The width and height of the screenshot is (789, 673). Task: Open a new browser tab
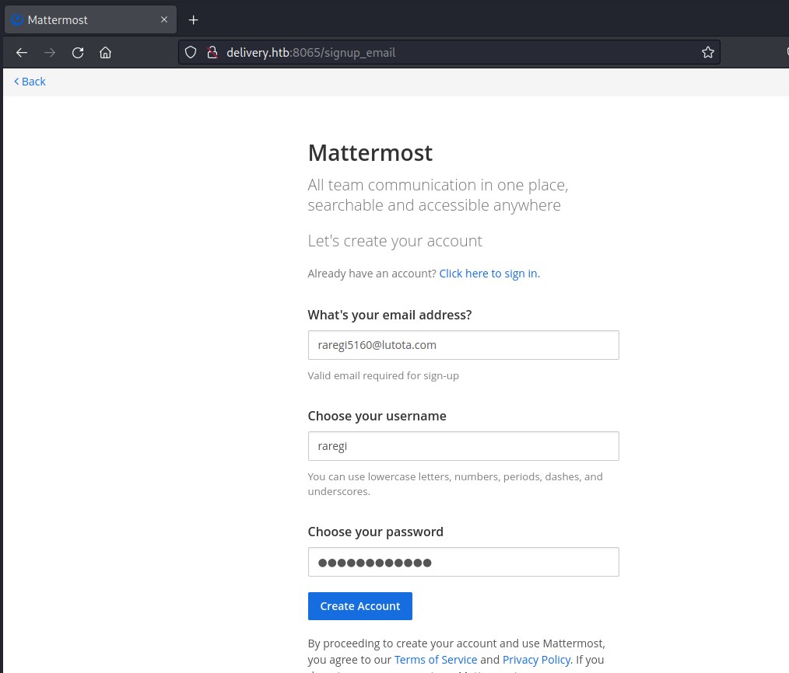[194, 19]
